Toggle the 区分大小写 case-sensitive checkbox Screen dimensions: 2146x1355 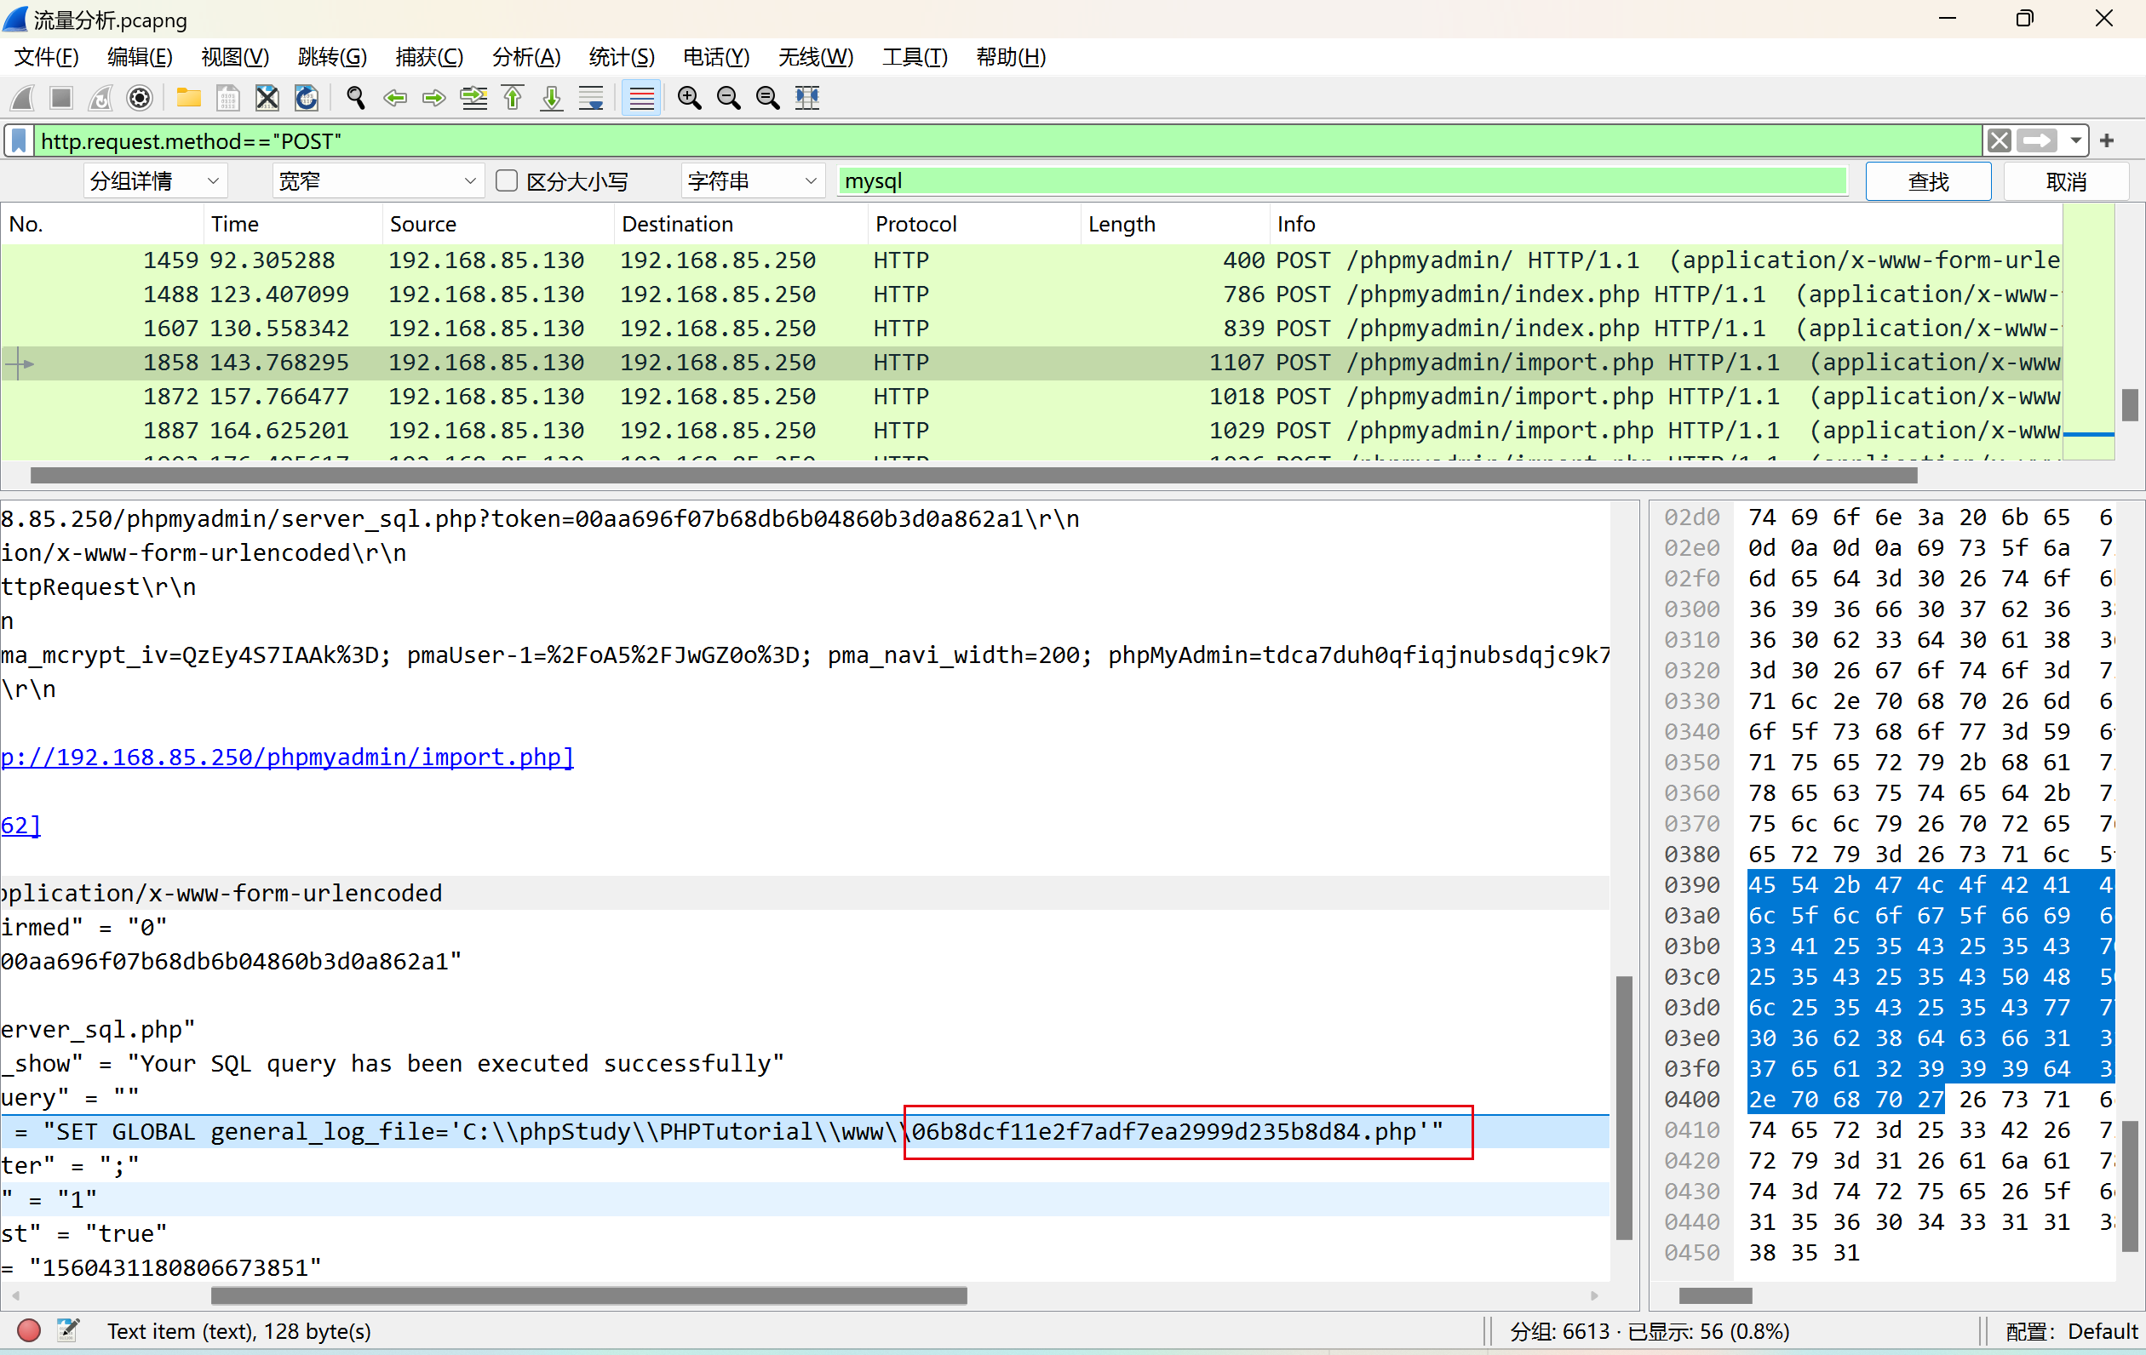[506, 180]
